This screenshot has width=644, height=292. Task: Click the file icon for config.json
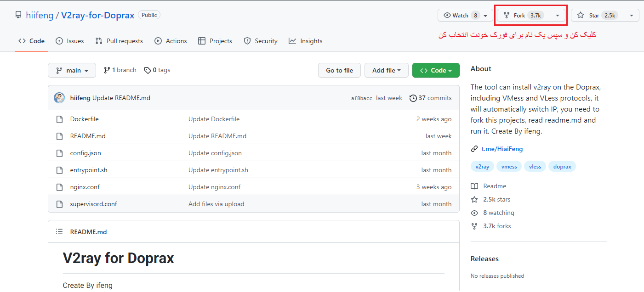pyautogui.click(x=59, y=153)
